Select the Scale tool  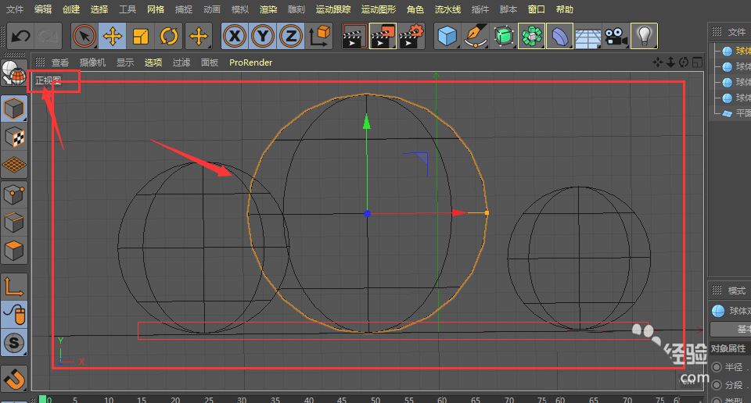[x=141, y=36]
